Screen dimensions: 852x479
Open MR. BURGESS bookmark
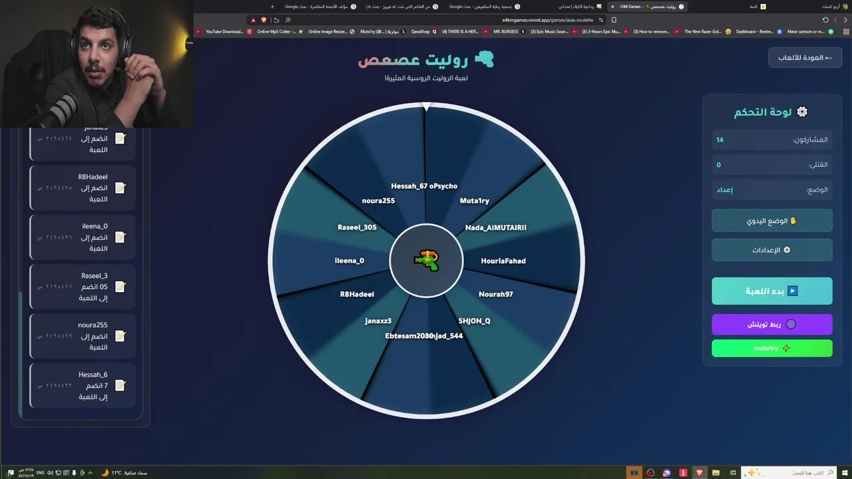(x=509, y=31)
